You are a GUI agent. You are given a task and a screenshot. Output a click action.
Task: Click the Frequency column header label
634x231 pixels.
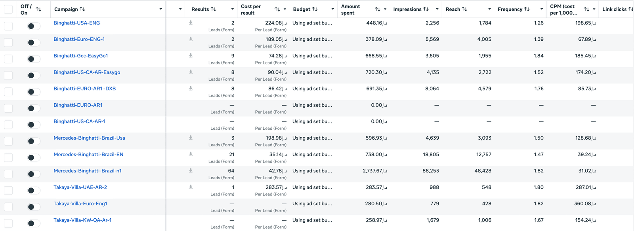pyautogui.click(x=510, y=9)
